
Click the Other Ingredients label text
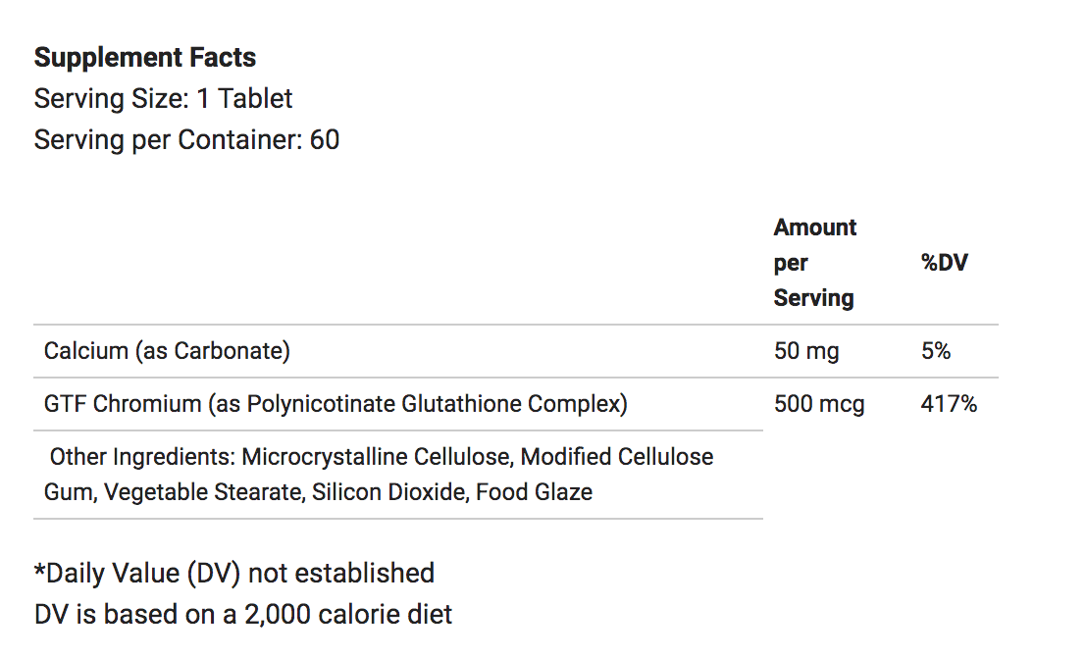tap(142, 457)
